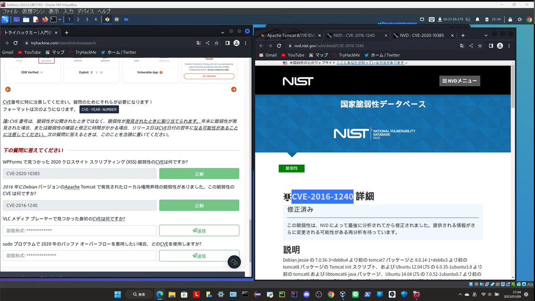
Task: Click the VLC media player CVE answer field
Action: click(x=79, y=230)
